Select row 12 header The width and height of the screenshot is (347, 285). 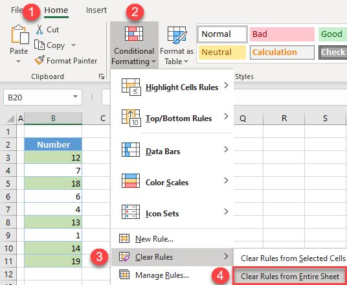pyautogui.click(x=8, y=275)
